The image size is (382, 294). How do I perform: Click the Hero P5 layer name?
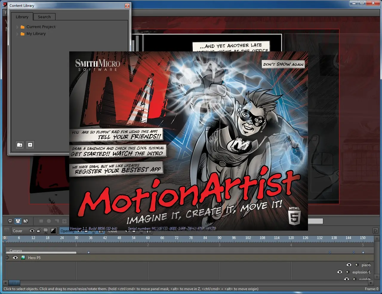tap(34, 258)
